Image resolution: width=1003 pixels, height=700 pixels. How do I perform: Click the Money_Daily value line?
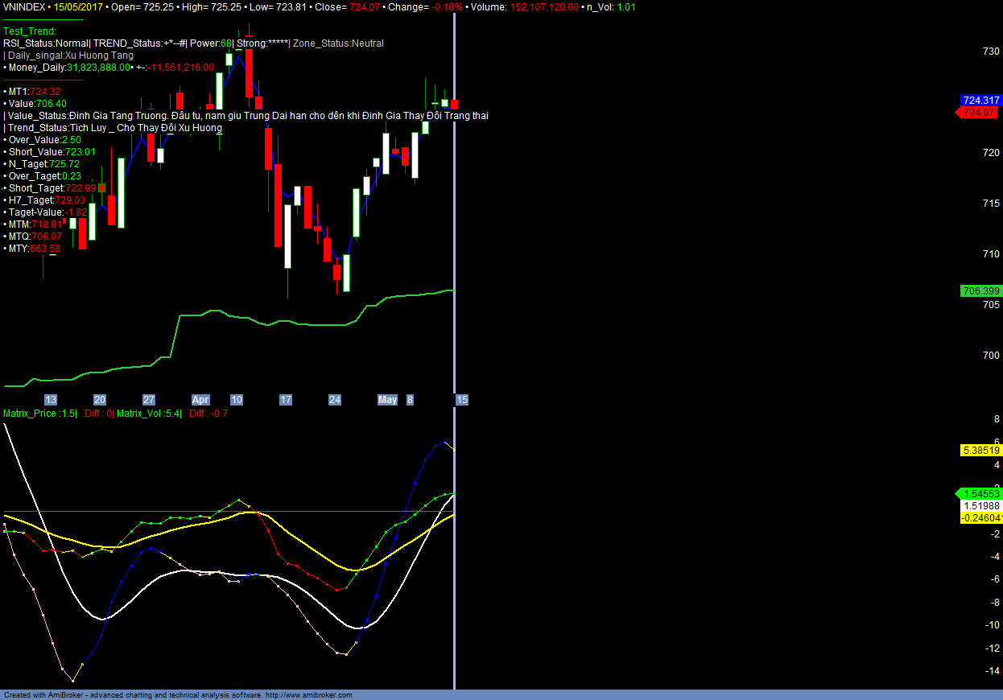[109, 68]
